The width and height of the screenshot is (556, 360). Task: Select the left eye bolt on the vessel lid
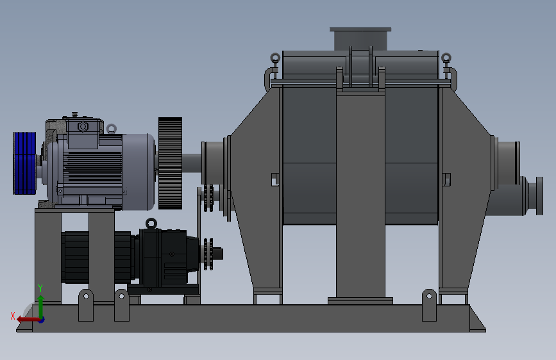coord(275,58)
